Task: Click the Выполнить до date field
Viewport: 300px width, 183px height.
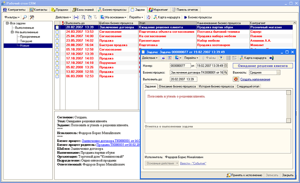Action: tap(183, 79)
